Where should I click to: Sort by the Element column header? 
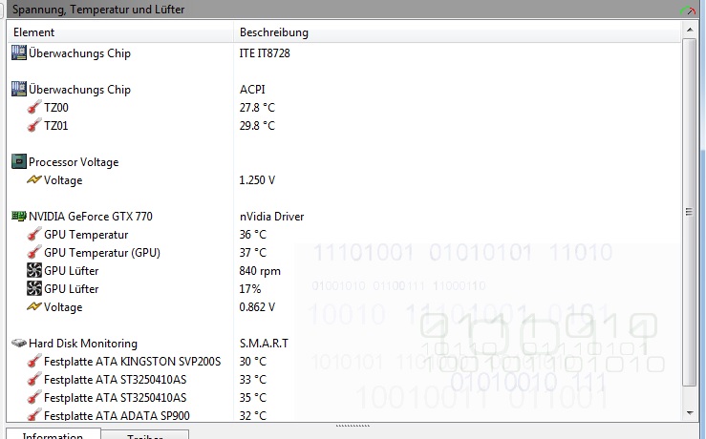[x=119, y=32]
